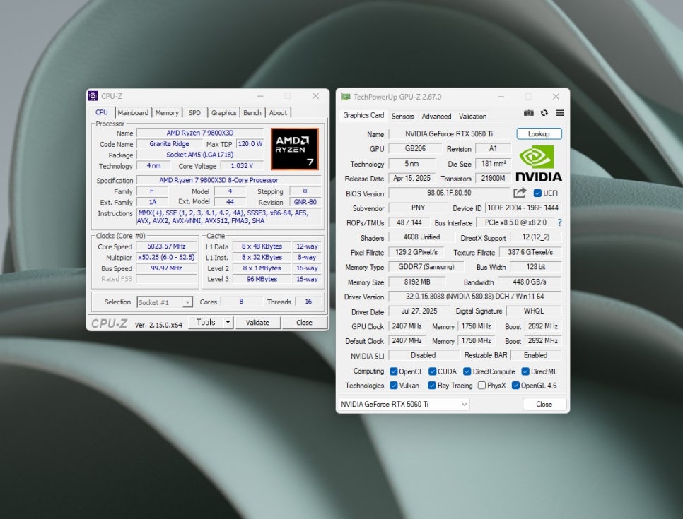
Task: Click the Bus Interface question mark help
Action: coord(560,222)
